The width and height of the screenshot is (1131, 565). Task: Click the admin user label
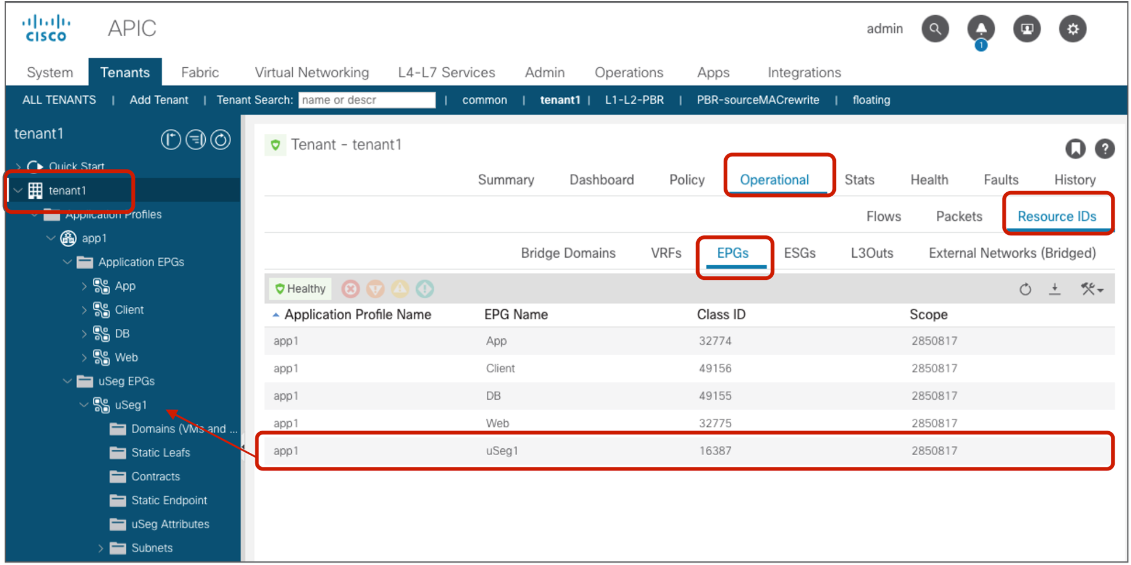pyautogui.click(x=884, y=29)
